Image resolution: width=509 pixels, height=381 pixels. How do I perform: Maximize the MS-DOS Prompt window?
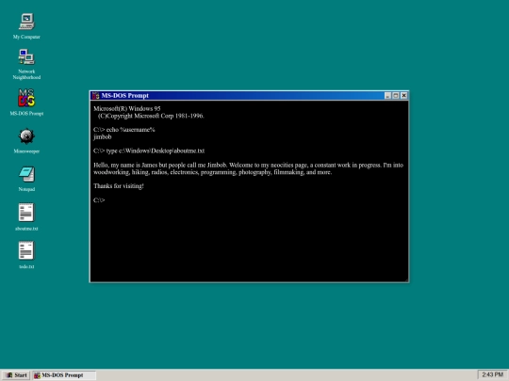tap(395, 96)
